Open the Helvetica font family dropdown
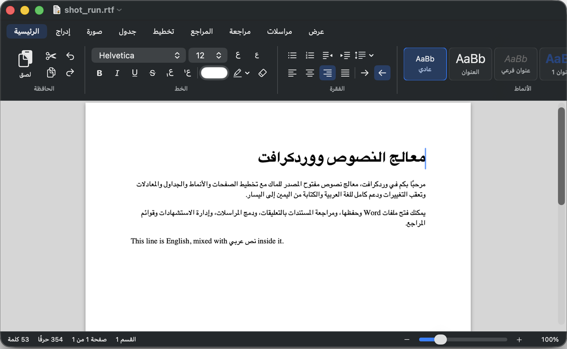The width and height of the screenshot is (567, 349). 139,55
